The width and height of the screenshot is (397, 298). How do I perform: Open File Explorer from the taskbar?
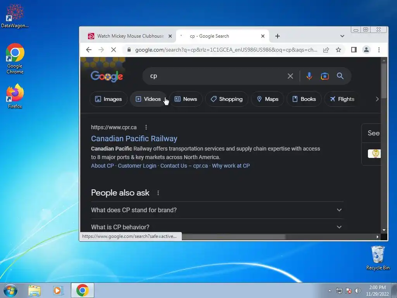tap(35, 291)
